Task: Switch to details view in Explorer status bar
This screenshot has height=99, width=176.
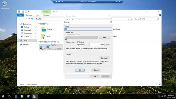Action: (x=157, y=84)
